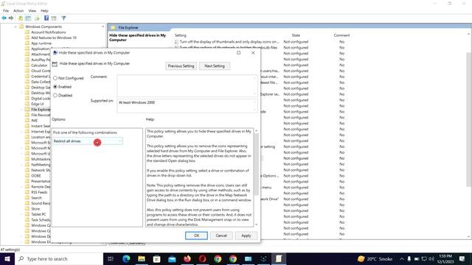Click the Up One Level folder icon
Image resolution: width=472 pixels, height=265 pixels.
(21, 18)
